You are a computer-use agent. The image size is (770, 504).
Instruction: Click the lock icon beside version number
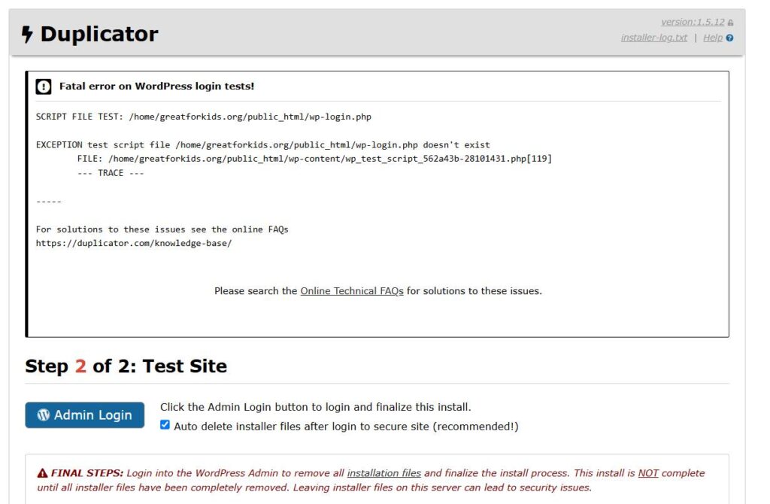[x=731, y=23]
